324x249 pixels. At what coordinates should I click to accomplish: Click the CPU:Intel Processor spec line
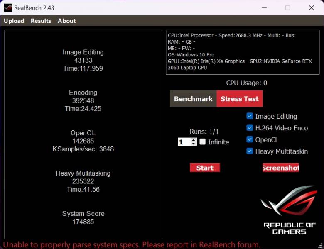[x=232, y=35]
